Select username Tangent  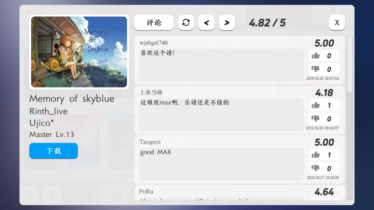[150, 142]
